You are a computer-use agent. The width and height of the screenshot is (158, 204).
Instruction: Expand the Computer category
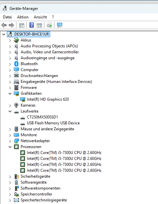click(x=10, y=70)
